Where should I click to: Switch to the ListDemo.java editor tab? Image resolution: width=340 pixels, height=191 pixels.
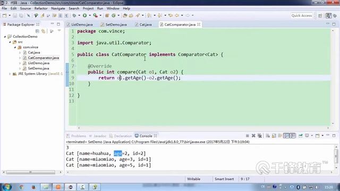click(x=80, y=24)
